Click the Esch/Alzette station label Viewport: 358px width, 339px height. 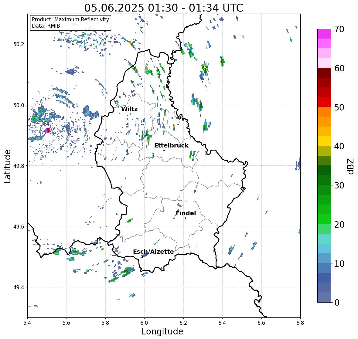tap(153, 252)
